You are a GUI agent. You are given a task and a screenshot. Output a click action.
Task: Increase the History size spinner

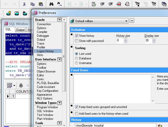125,40
